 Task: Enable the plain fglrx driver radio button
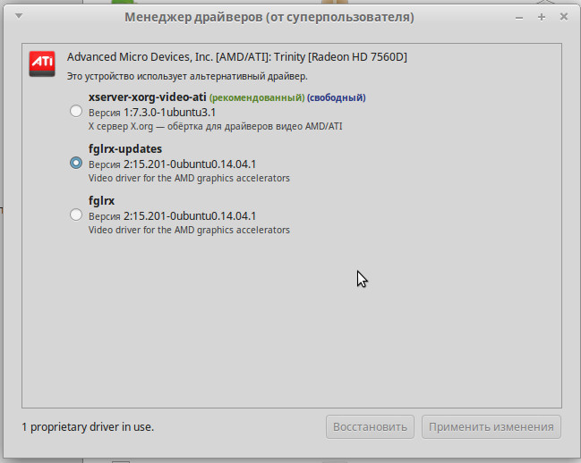pyautogui.click(x=76, y=215)
